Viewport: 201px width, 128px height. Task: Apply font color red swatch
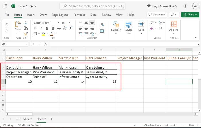[x=51, y=34]
